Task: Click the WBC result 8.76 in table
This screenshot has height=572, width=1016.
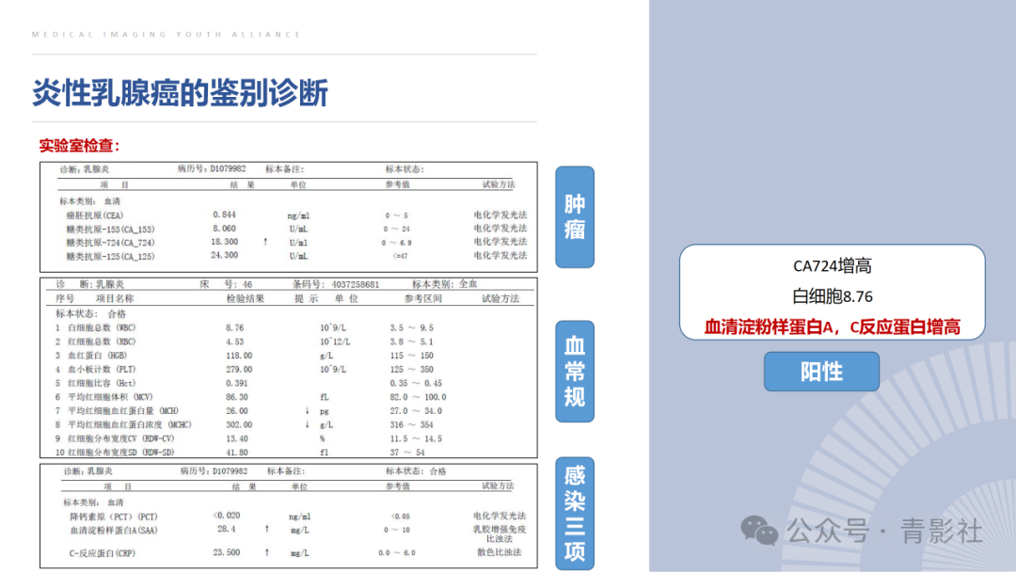Action: 234,327
